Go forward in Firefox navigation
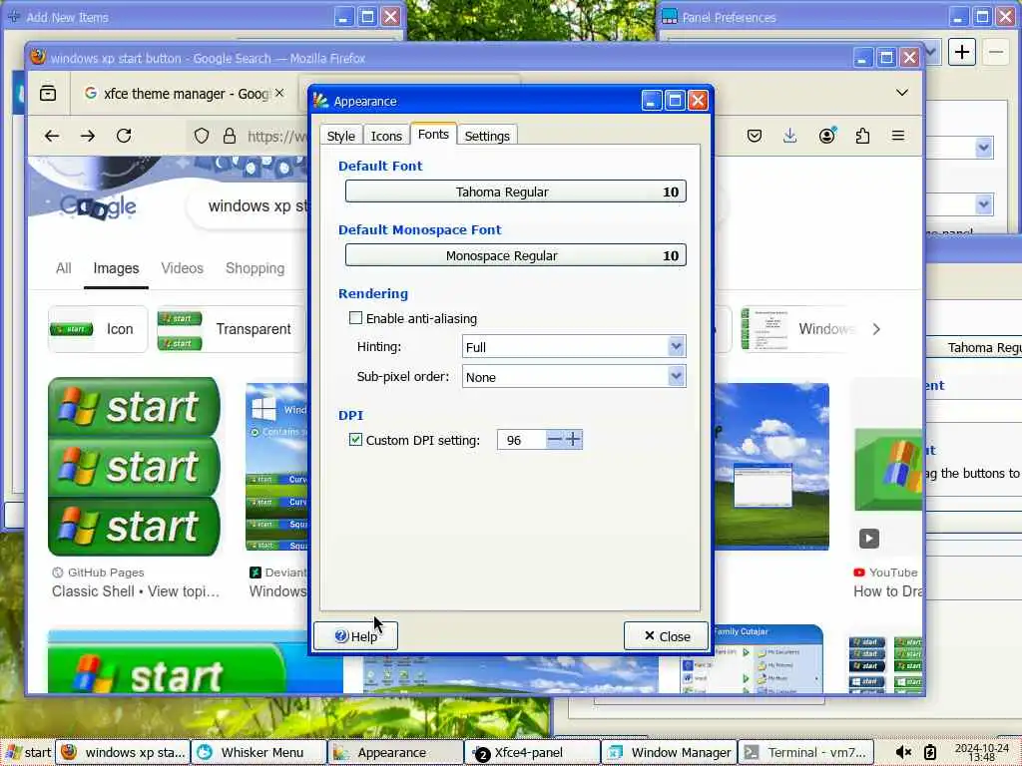The image size is (1022, 766). (88, 136)
